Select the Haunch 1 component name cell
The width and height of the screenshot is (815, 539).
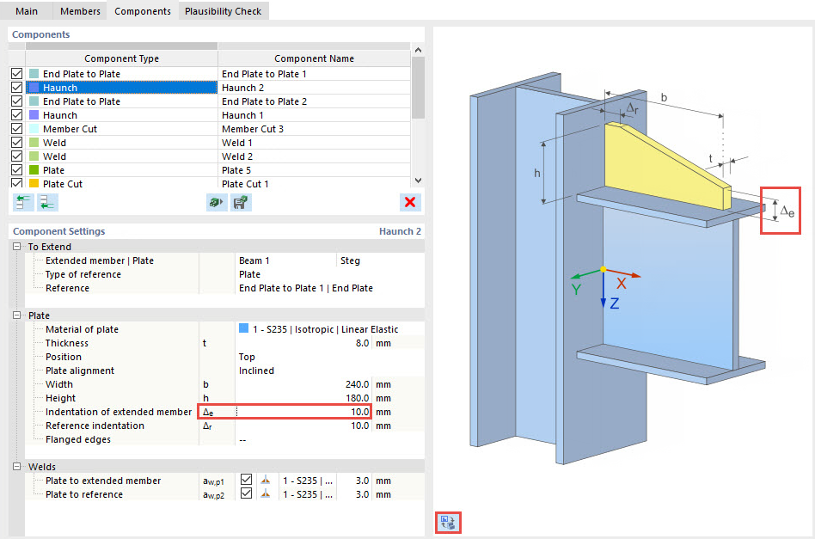(314, 115)
